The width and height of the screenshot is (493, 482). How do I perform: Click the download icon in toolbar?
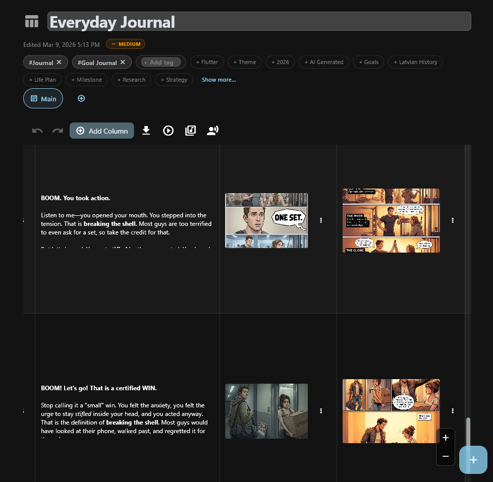[146, 131]
